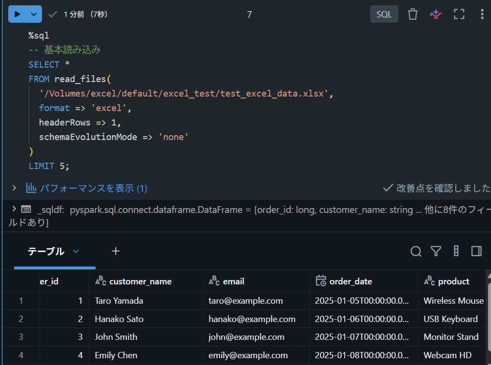Run the cell with the play button
The height and width of the screenshot is (365, 491).
coord(17,14)
